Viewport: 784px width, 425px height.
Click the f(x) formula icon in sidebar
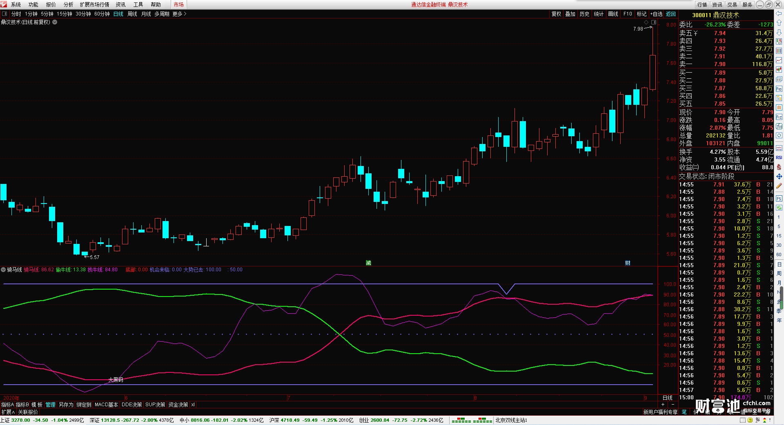pyautogui.click(x=779, y=126)
